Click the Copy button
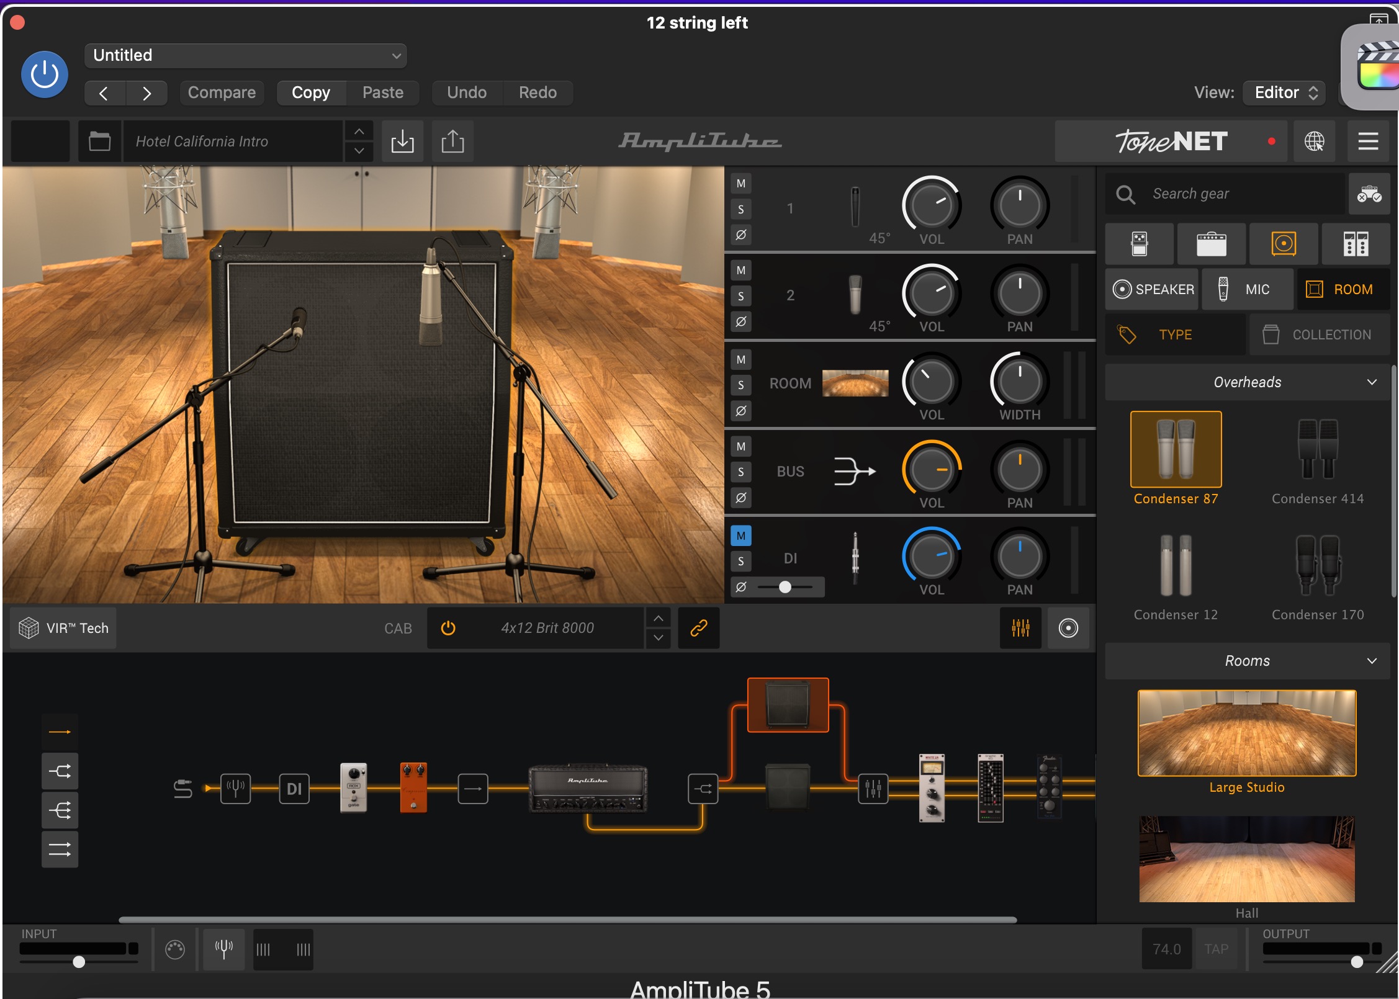1399x999 pixels. [311, 92]
